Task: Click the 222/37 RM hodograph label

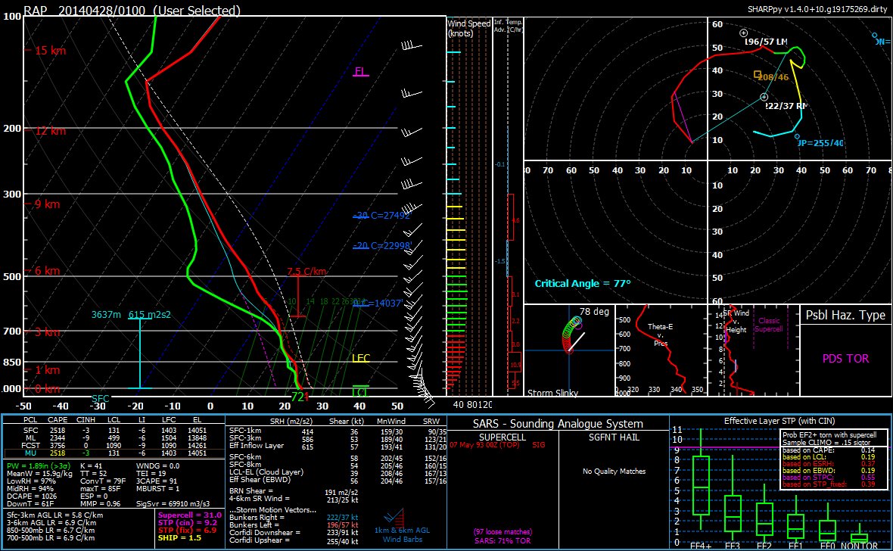Action: pyautogui.click(x=786, y=106)
